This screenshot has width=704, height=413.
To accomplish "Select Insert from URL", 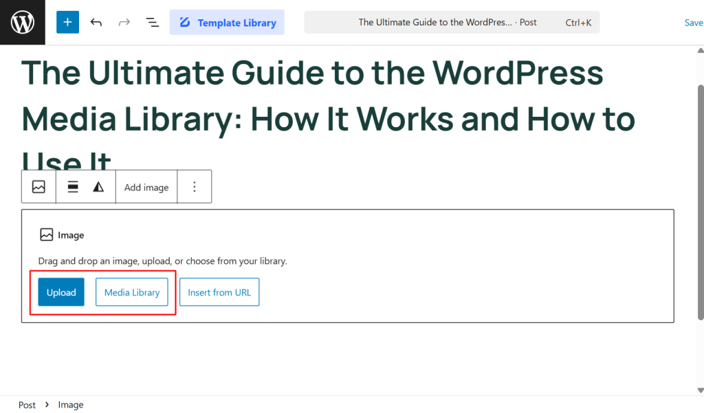I will [219, 291].
